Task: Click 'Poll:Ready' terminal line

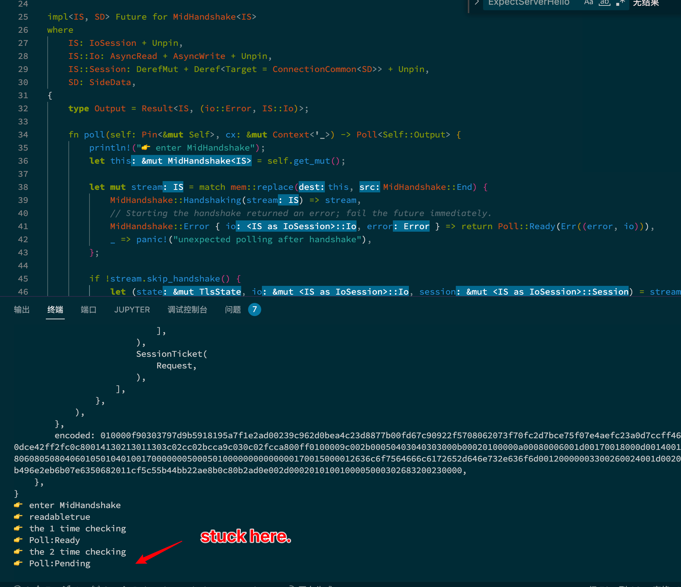Action: [x=55, y=540]
